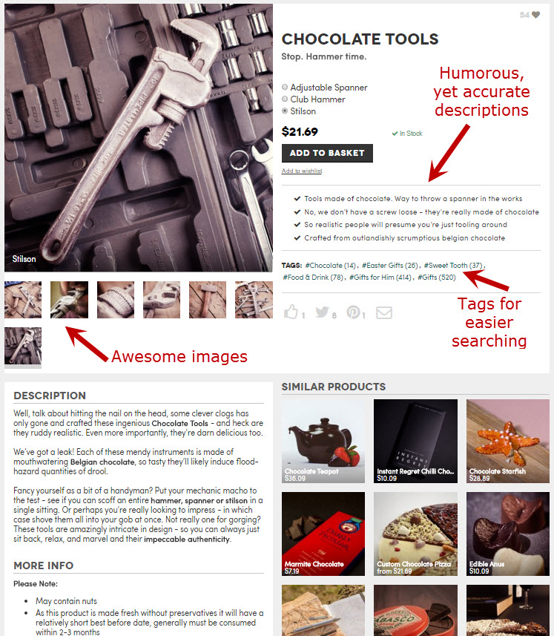The image size is (554, 636).
Task: Click the email envelope share icon
Action: 383,312
